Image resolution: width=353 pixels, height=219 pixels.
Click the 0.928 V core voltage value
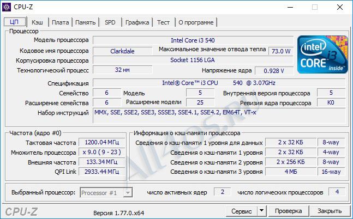[274, 71]
